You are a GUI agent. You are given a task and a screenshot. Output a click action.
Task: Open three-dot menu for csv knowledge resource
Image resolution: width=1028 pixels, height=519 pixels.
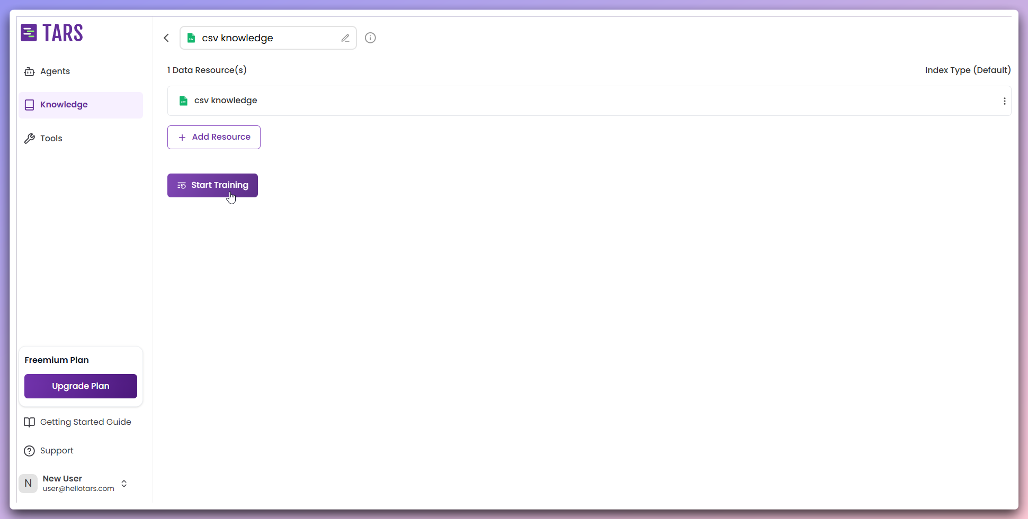coord(1004,101)
